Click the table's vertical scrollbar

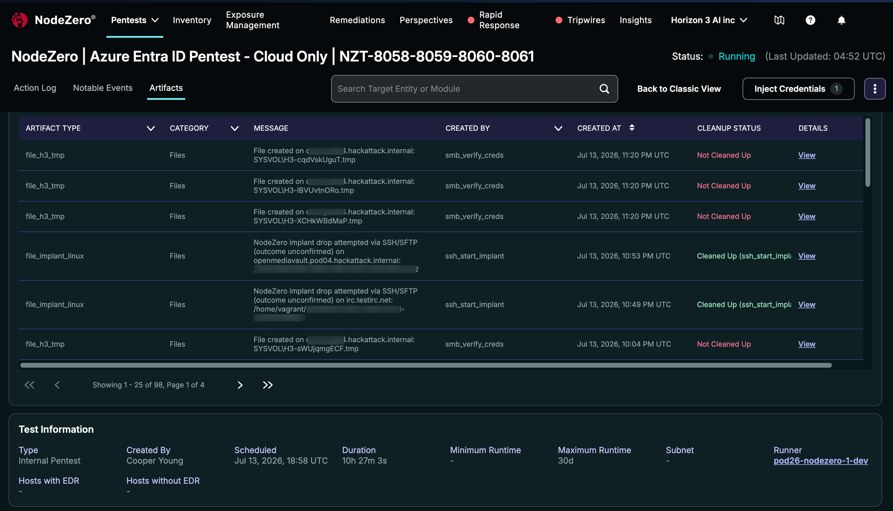point(868,153)
